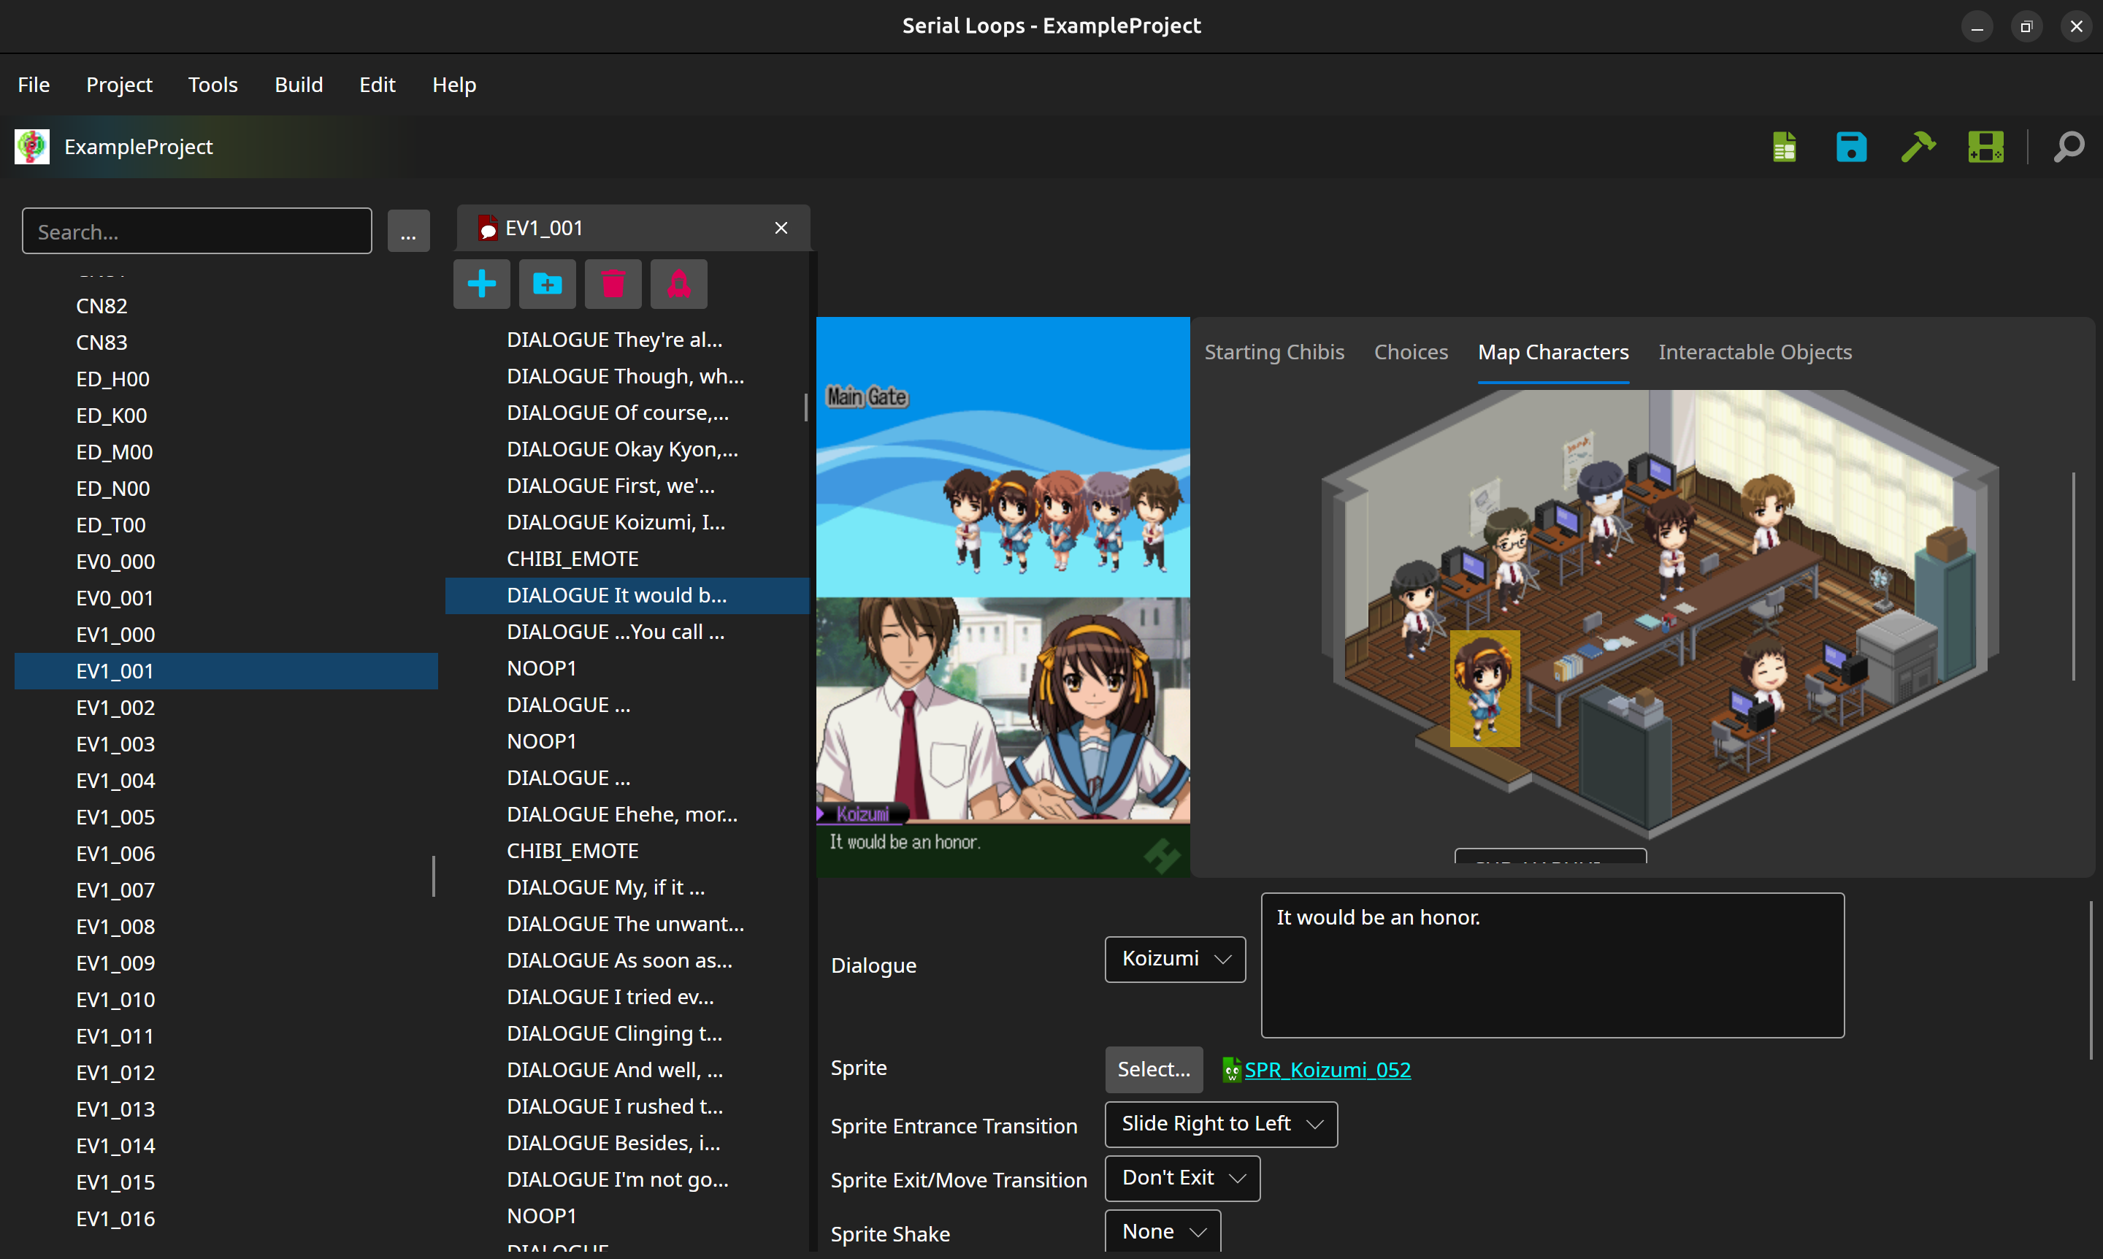Switch to the Starting Chibis tab

tap(1274, 352)
